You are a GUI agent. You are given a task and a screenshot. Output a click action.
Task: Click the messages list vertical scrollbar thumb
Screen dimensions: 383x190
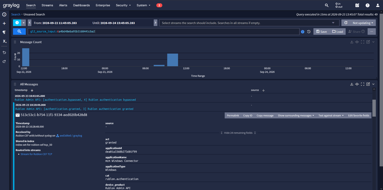374,108
